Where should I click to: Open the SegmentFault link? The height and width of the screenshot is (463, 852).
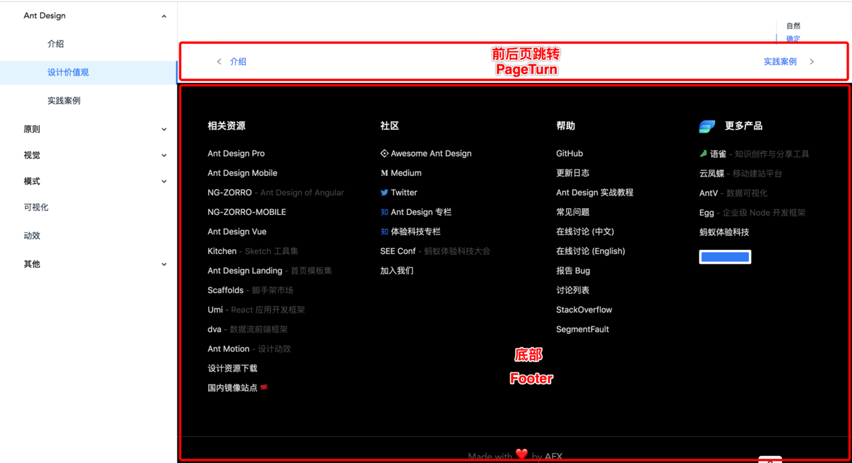(x=583, y=329)
